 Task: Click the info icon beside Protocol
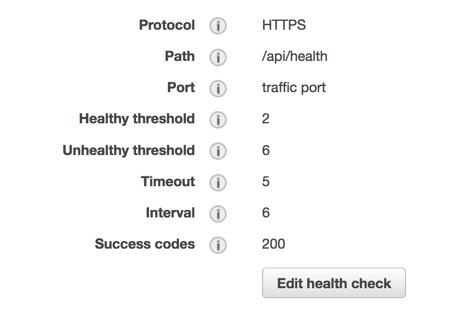(218, 26)
